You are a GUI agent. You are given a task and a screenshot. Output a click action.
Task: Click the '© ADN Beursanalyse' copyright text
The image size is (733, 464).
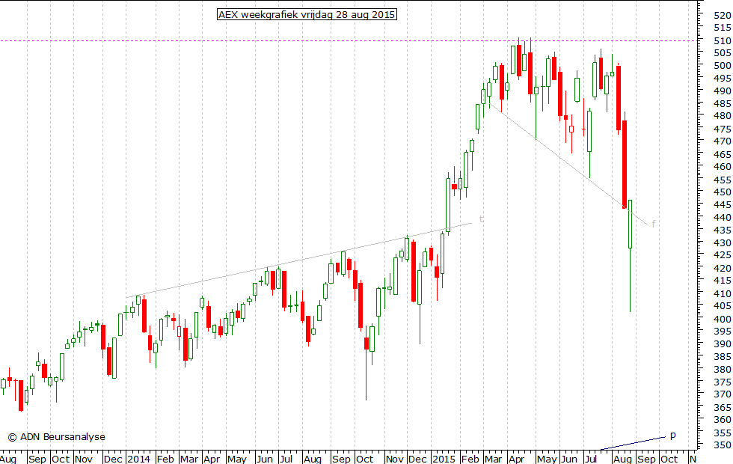click(57, 437)
